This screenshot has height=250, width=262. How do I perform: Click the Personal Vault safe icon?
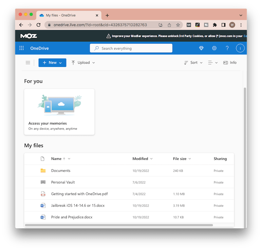[x=43, y=182]
